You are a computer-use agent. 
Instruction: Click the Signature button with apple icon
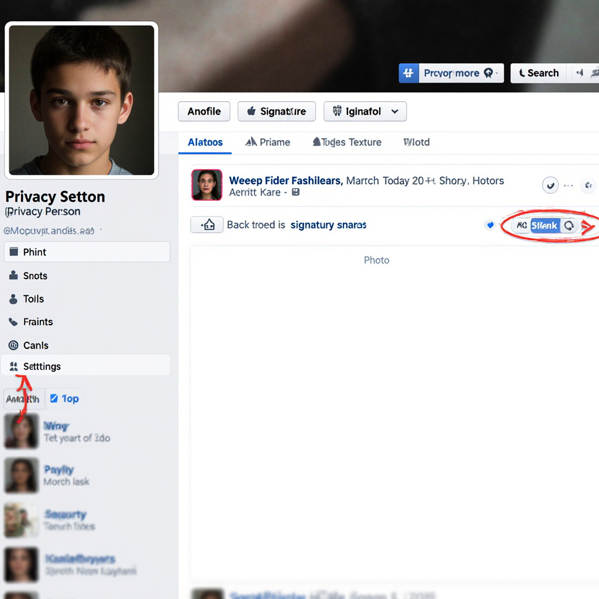277,112
